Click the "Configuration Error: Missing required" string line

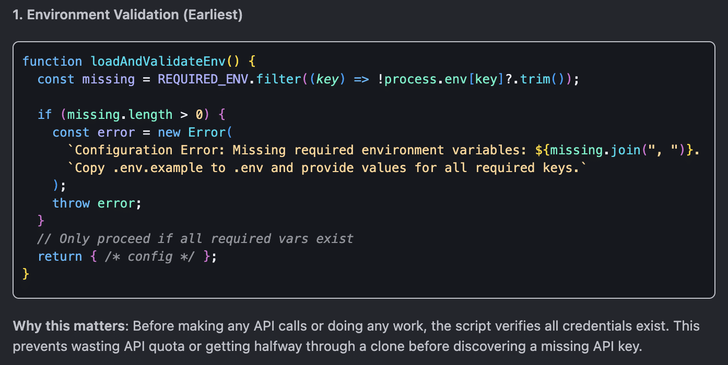(x=384, y=150)
